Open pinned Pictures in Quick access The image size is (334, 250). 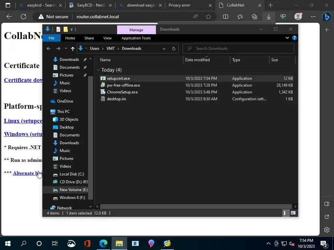(67, 75)
